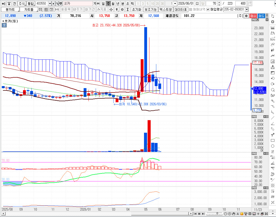Click the hammer tool icon at bottom
Image resolution: width=276 pixels, height=217 pixels.
point(246,214)
